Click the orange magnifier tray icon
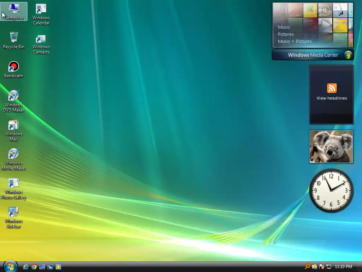The height and width of the screenshot is (272, 362). tap(307, 266)
